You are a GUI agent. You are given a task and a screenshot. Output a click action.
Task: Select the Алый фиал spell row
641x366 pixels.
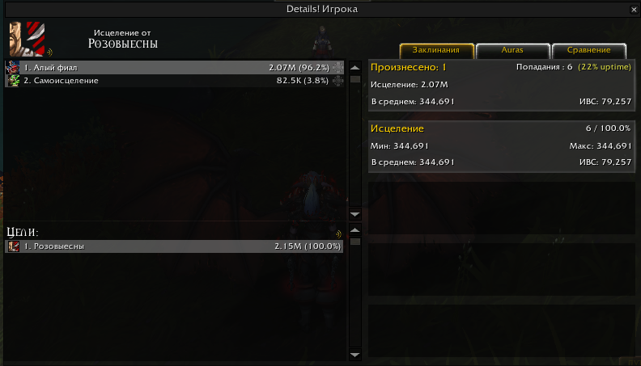[x=175, y=67]
